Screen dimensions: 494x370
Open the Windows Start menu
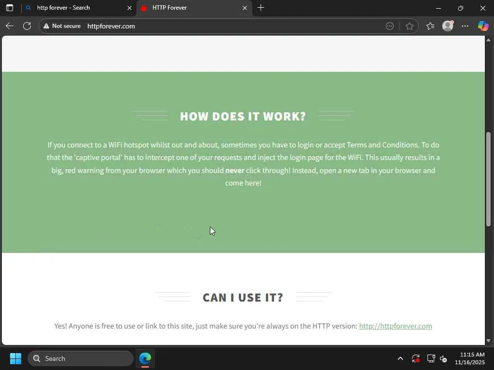pos(15,358)
